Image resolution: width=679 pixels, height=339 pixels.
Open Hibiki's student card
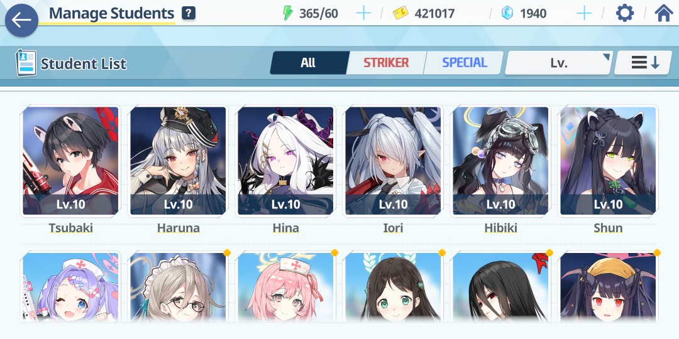coord(500,161)
